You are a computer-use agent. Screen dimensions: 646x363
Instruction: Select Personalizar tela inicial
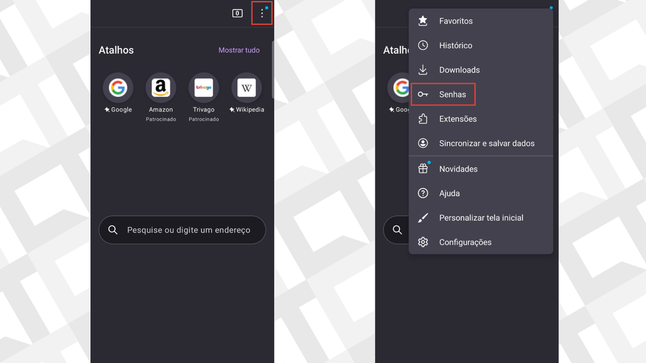481,217
